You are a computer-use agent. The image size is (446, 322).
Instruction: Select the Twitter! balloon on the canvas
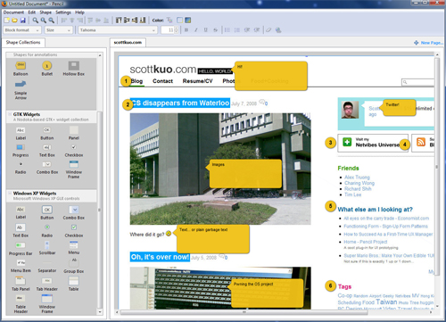point(399,108)
